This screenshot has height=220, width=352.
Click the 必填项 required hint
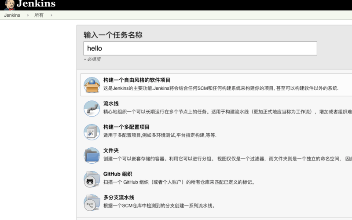click(92, 59)
